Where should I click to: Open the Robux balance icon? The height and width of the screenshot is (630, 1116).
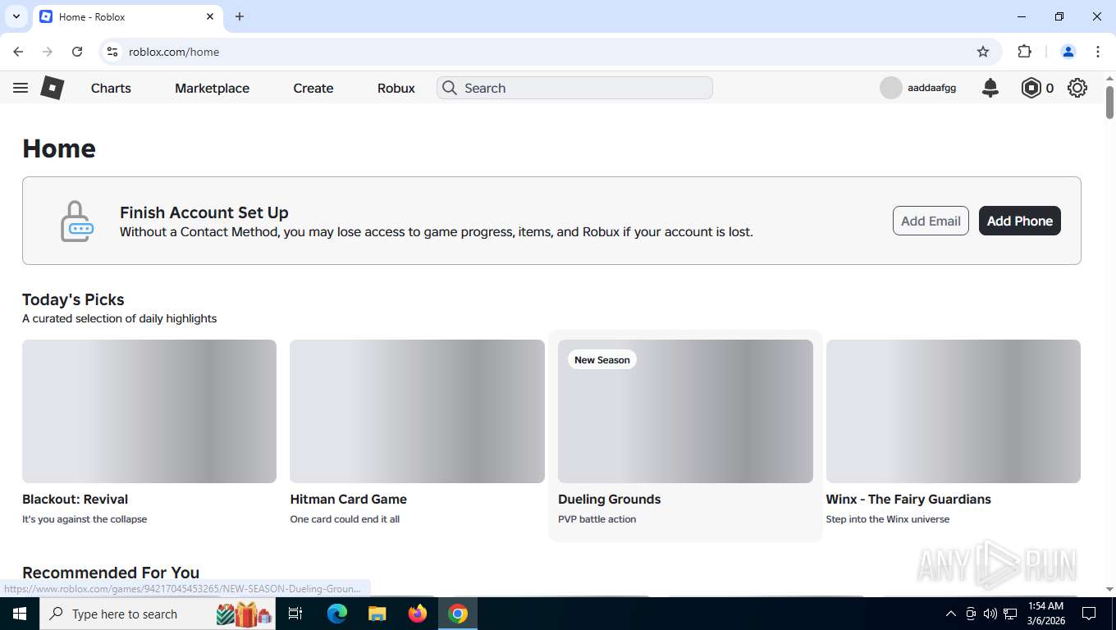pyautogui.click(x=1031, y=88)
